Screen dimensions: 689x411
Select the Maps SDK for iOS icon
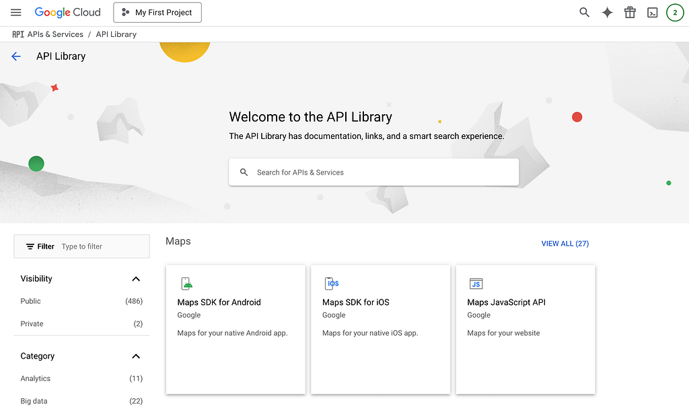[332, 283]
